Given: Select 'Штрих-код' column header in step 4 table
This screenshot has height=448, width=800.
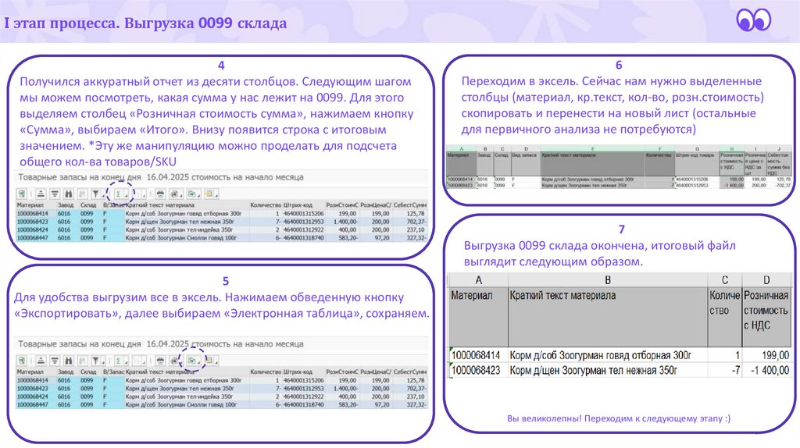Looking at the screenshot, I should (x=298, y=205).
